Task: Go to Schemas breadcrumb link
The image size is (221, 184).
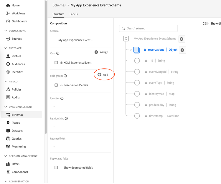Action: click(59, 5)
